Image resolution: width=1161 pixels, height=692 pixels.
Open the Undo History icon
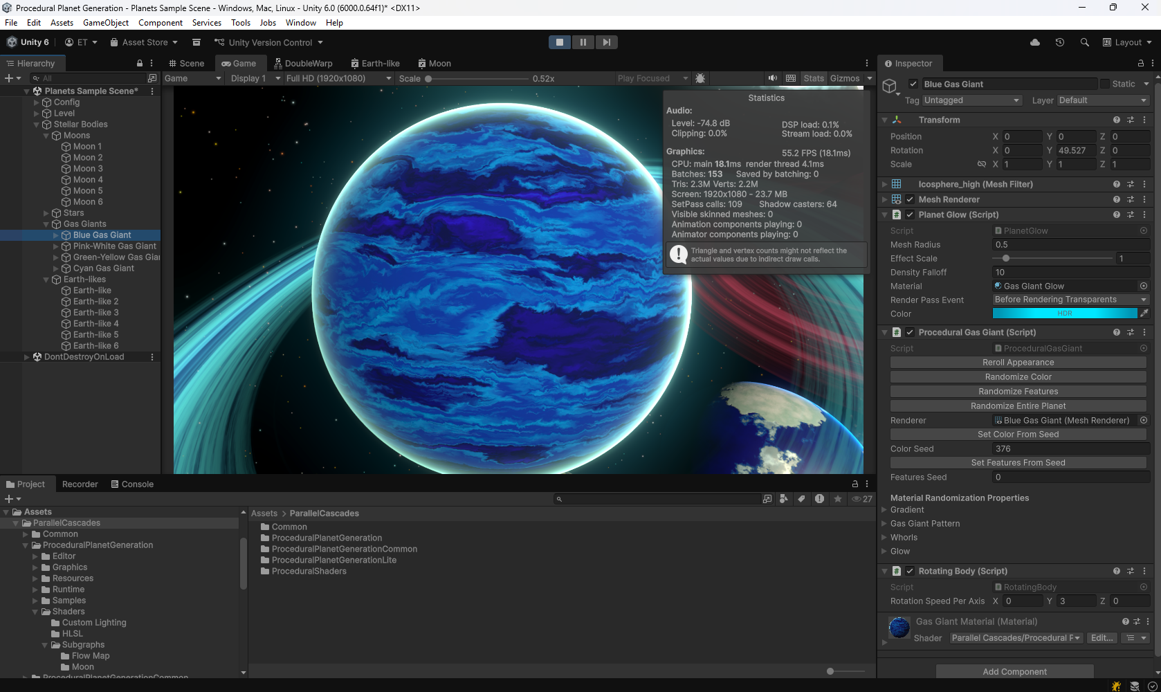[x=1059, y=42]
